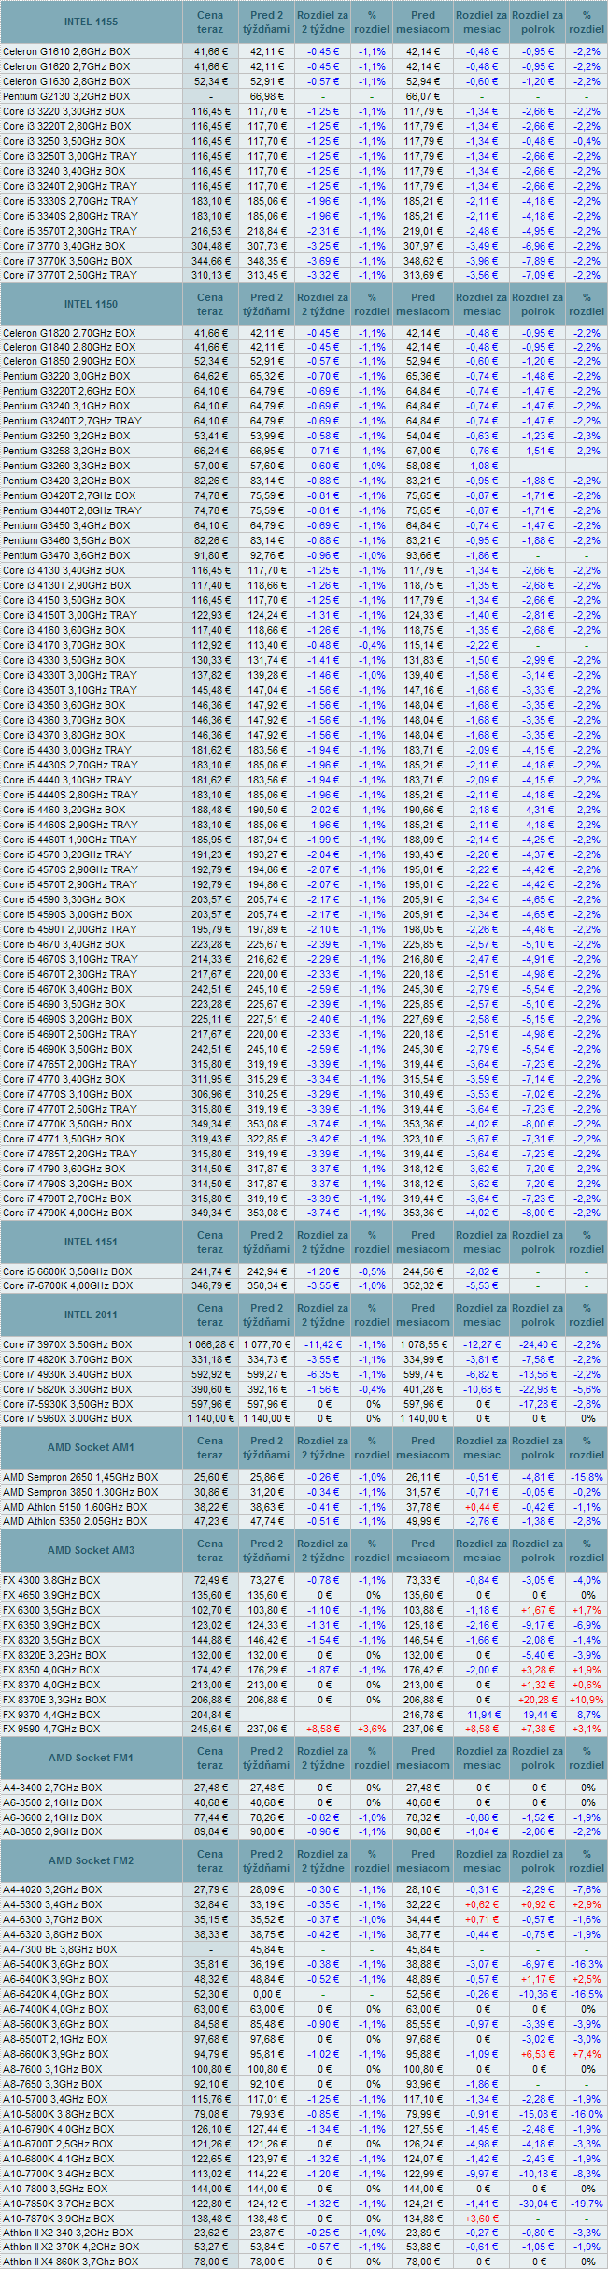Viewport: 608px width, 2269px height.
Task: Click the 66,98 € cell in Pentium G2130 row
Action: [x=267, y=96]
